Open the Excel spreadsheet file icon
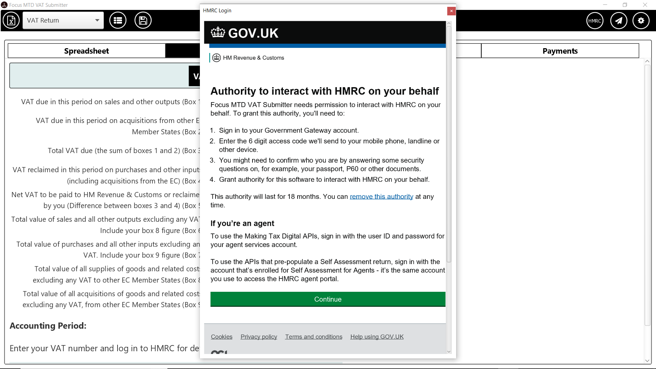The width and height of the screenshot is (656, 369). pyautogui.click(x=11, y=20)
